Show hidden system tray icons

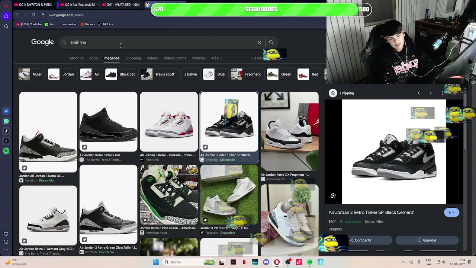(403, 262)
